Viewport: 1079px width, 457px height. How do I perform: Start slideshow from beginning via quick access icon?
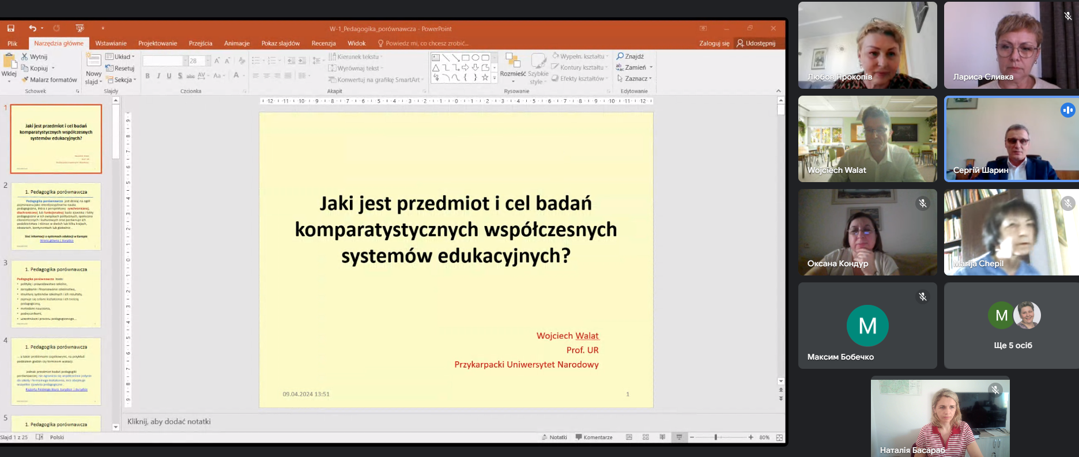(x=80, y=28)
